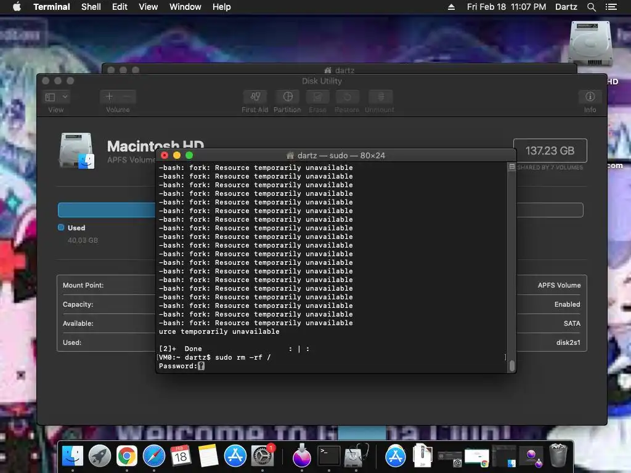The height and width of the screenshot is (473, 631).
Task: Open the App Store icon left of System Preferences
Action: 235,456
